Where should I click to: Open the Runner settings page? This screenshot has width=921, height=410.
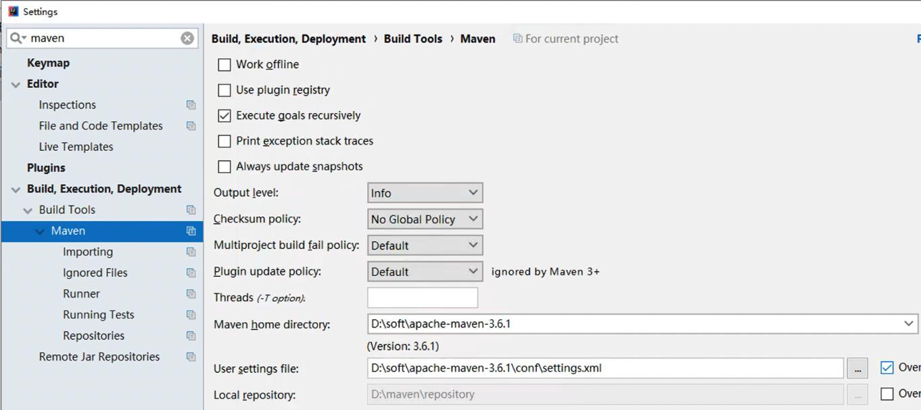tap(81, 294)
